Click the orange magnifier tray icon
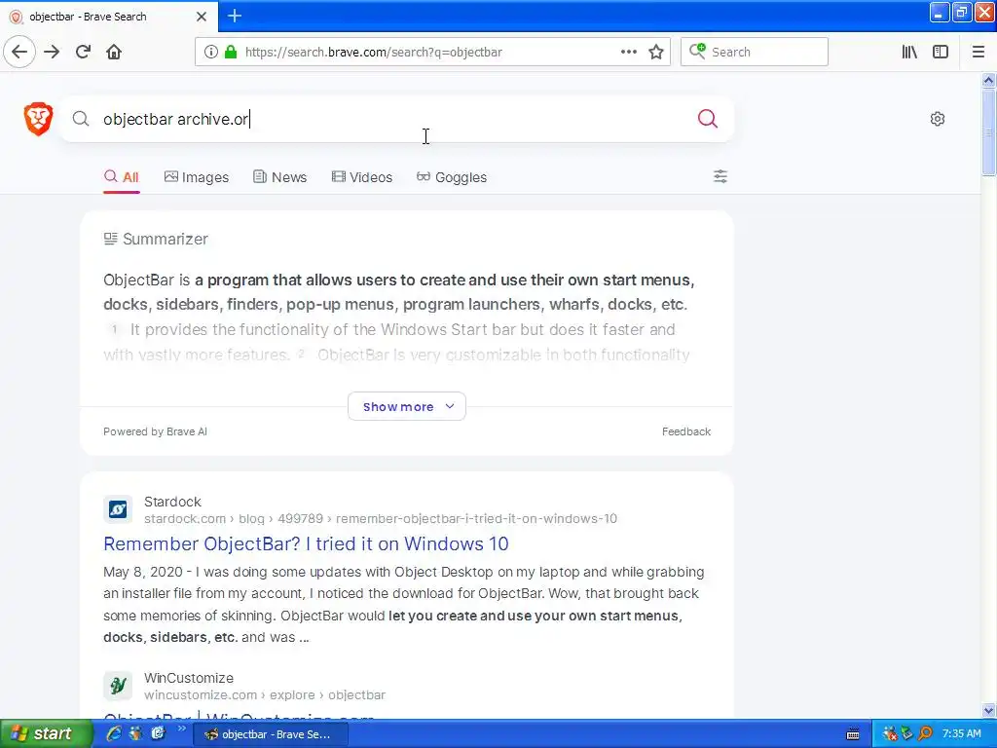This screenshot has width=997, height=748. [x=926, y=734]
